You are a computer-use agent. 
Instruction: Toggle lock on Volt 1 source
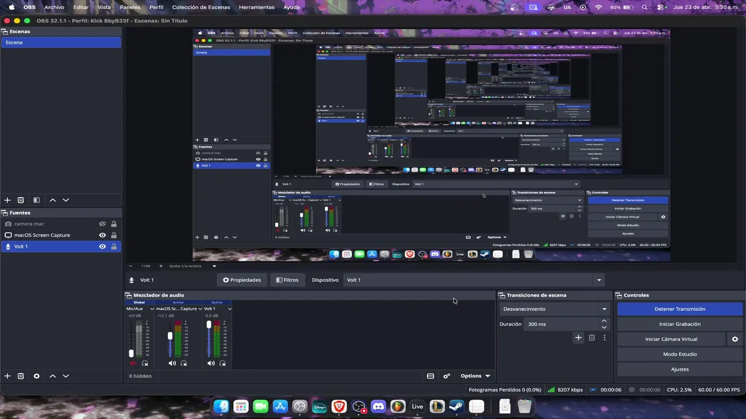[x=114, y=247]
